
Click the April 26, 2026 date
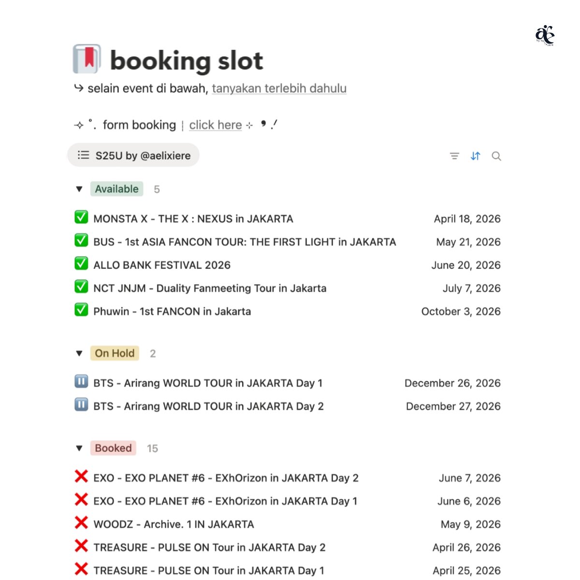coord(466,548)
